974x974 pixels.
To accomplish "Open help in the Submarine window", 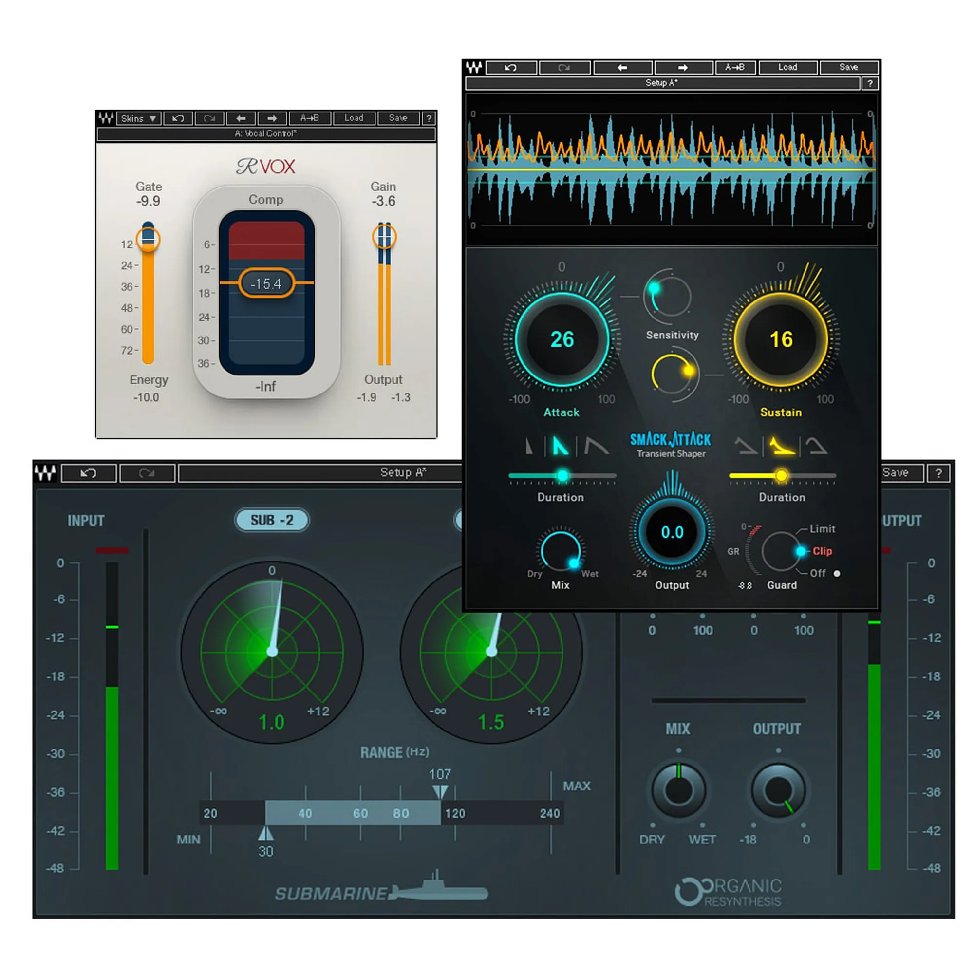I will 938,473.
